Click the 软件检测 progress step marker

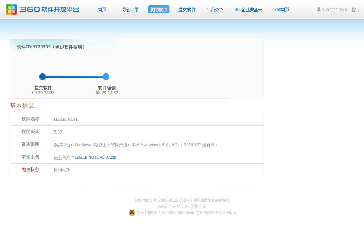click(106, 77)
